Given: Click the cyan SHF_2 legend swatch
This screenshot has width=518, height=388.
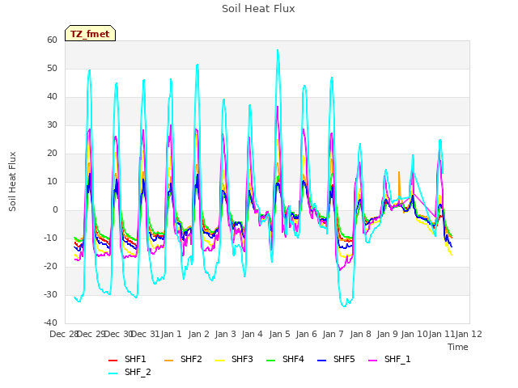Looking at the screenshot, I should tap(113, 373).
